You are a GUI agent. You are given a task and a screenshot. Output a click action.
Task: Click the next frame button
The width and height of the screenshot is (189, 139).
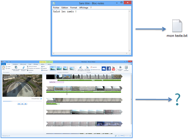(26, 104)
